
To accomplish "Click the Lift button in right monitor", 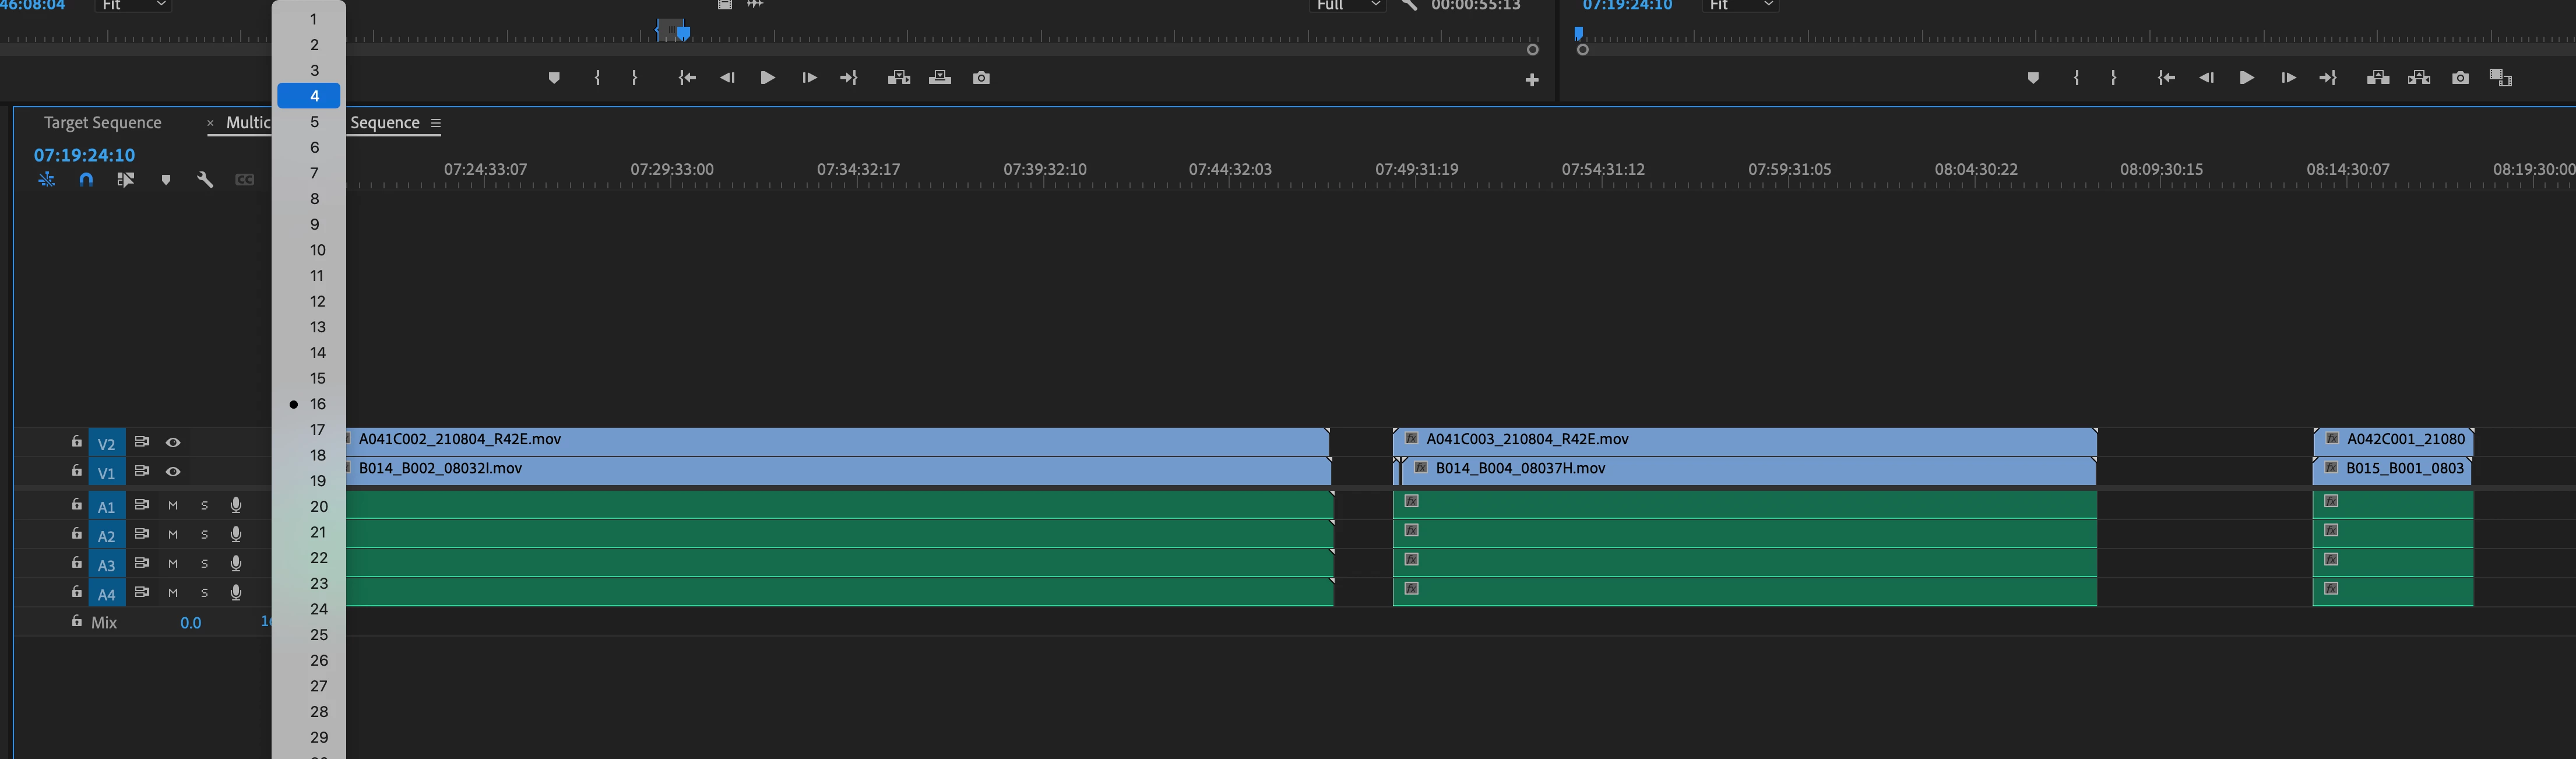I will coord(2378,78).
